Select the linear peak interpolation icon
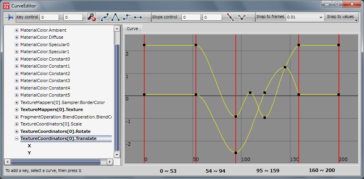Viewport: 364px width, 179px height. 116,18
